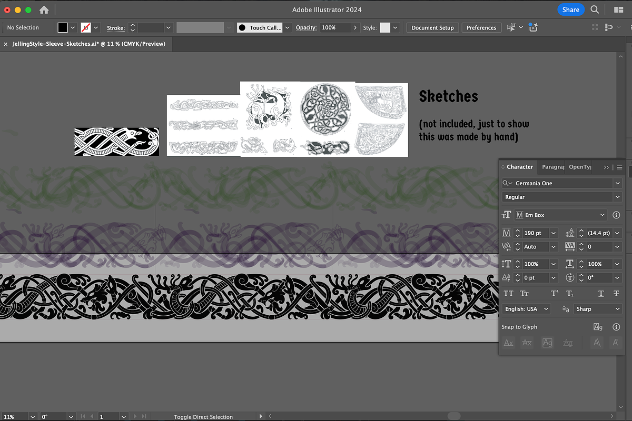
Task: Click the 190 pt font size field
Action: click(x=536, y=233)
